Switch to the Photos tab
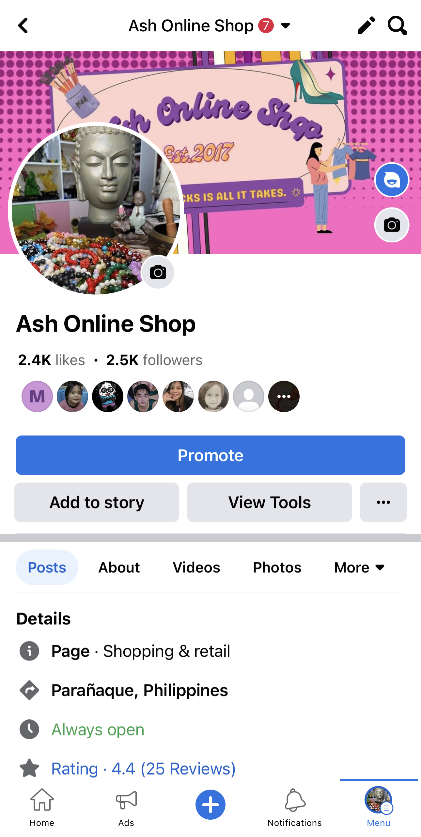Image resolution: width=421 pixels, height=837 pixels. point(277,567)
